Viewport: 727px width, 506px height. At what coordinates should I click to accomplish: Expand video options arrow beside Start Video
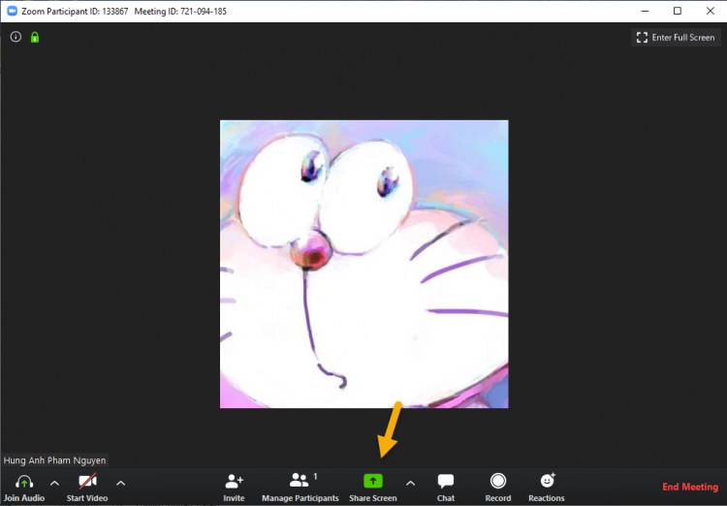120,483
